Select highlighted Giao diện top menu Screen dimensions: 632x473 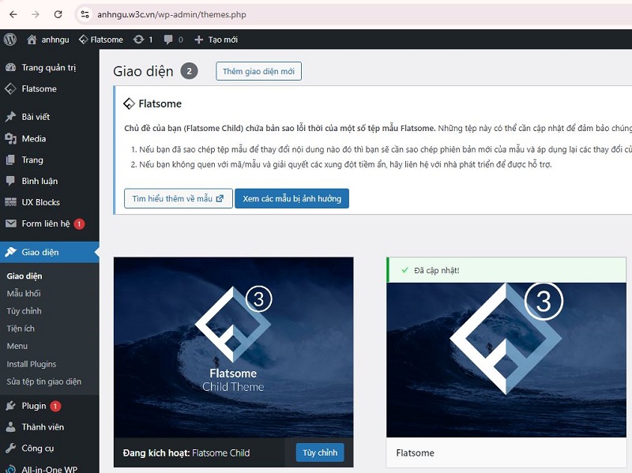pyautogui.click(x=50, y=252)
